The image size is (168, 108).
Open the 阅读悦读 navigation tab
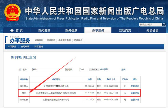point(152,30)
